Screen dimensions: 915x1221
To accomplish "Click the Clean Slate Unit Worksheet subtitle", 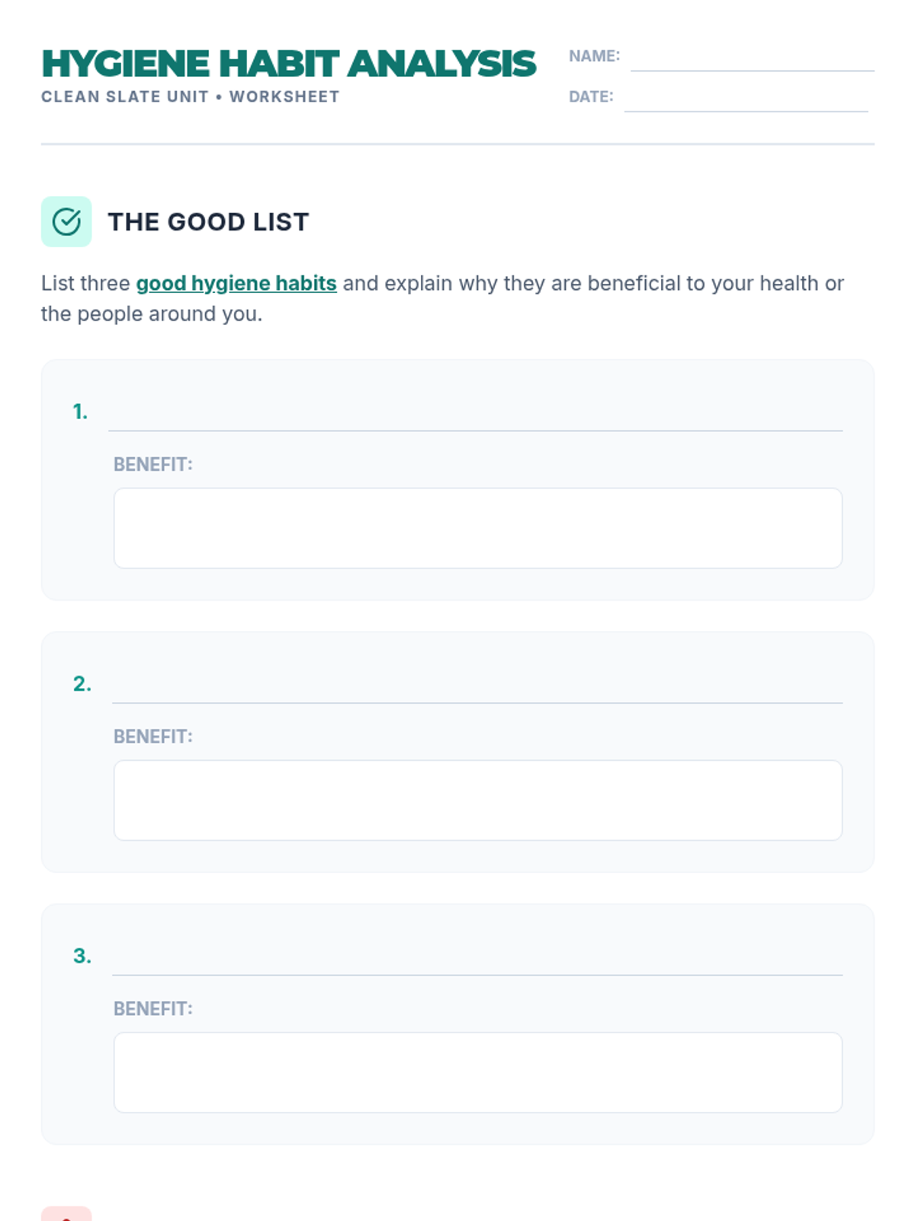I will [x=190, y=97].
